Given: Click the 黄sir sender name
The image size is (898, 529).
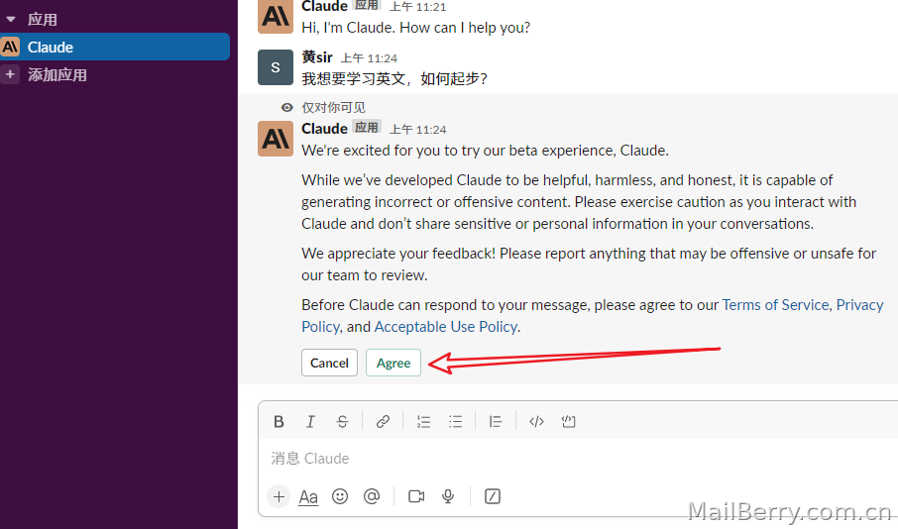Looking at the screenshot, I should click(x=317, y=57).
